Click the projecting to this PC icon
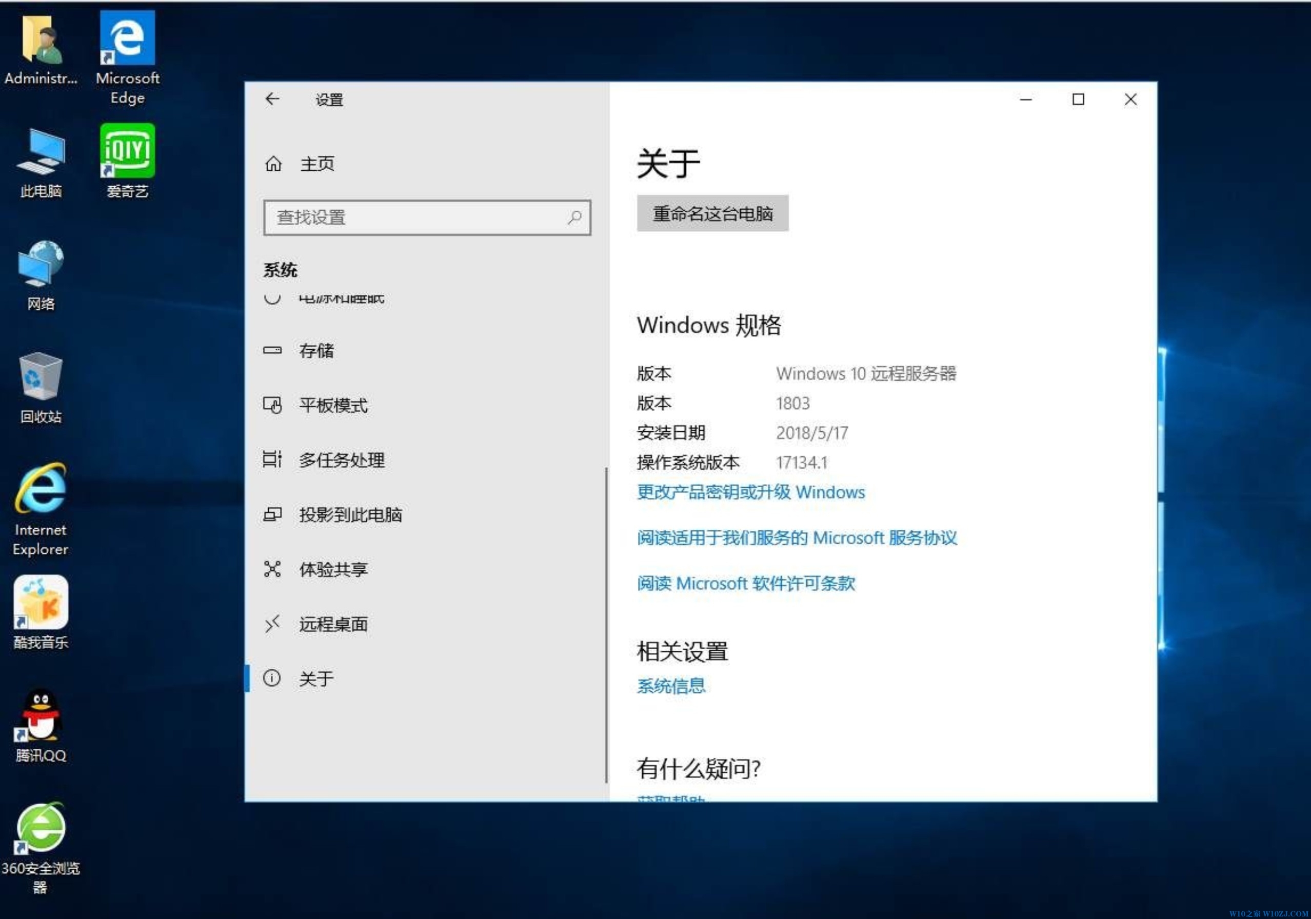 coord(272,514)
